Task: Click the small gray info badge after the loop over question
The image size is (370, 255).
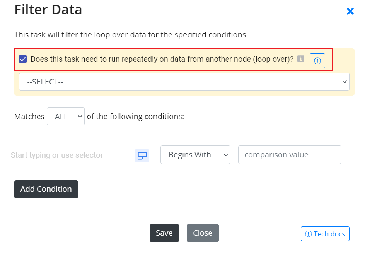Action: click(301, 59)
